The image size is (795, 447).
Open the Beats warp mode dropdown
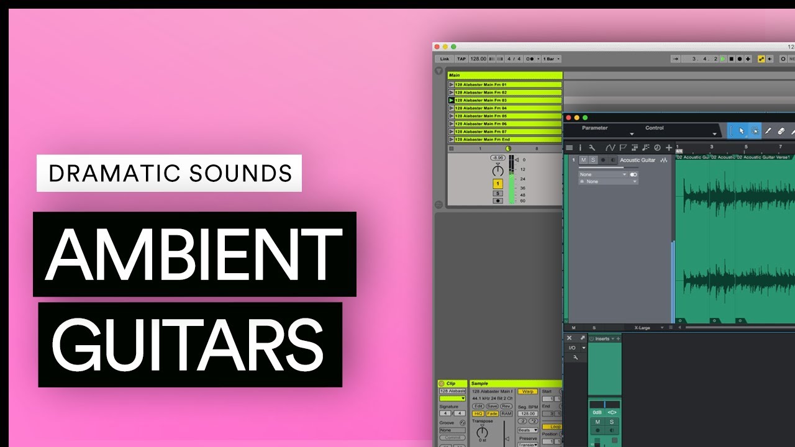tap(528, 430)
